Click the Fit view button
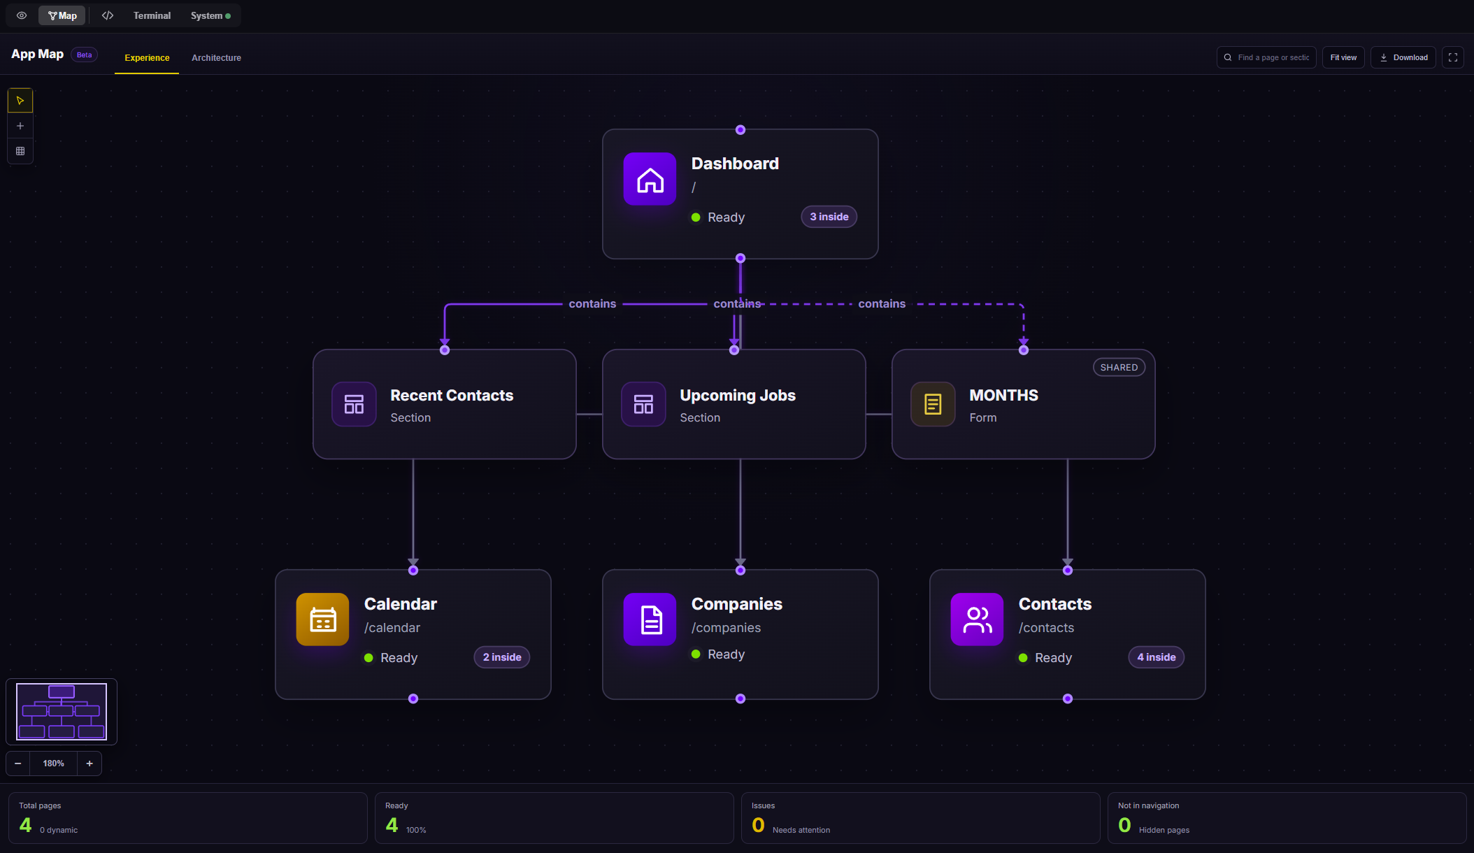 (x=1343, y=57)
